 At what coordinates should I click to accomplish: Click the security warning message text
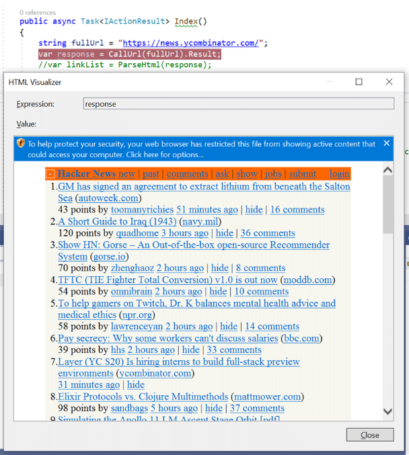pyautogui.click(x=201, y=149)
